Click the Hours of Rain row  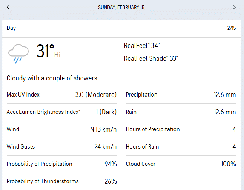[x=181, y=147]
